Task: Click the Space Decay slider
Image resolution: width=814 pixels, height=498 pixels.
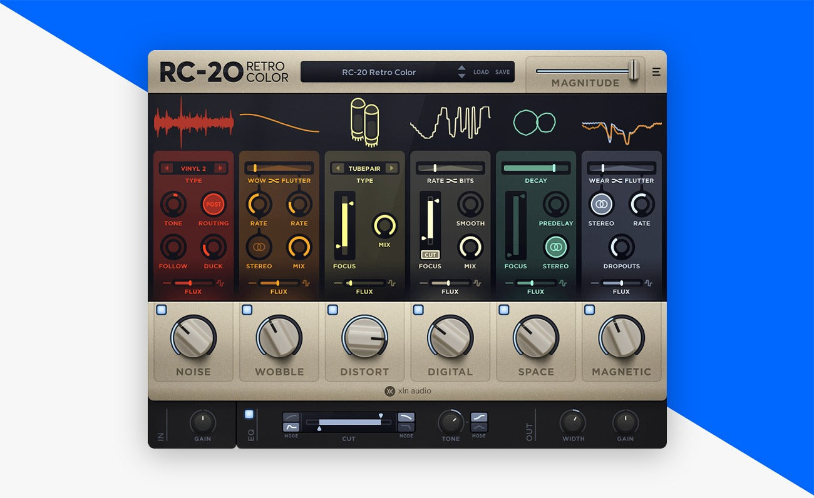Action: (536, 168)
